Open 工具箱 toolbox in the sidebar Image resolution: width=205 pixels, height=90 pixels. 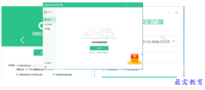49,29
